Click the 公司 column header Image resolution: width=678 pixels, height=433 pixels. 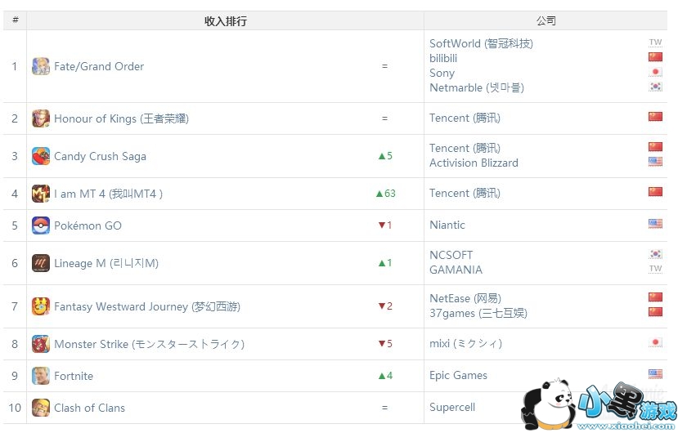[x=546, y=21]
